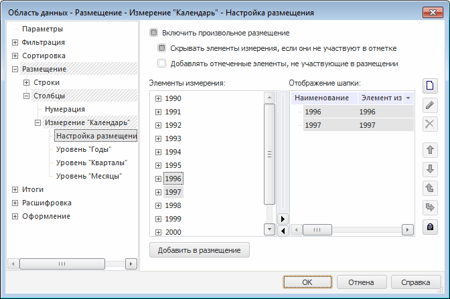Screen dimensions: 450x299
Task: Check 'Добавлять отмеченные элементы' option
Action: pyautogui.click(x=161, y=64)
